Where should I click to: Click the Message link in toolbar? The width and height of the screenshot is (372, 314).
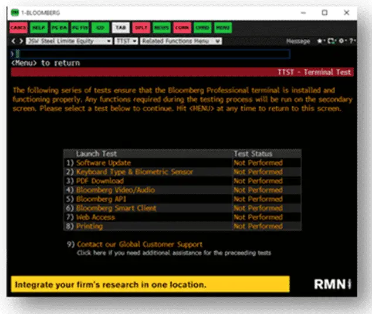click(x=298, y=41)
